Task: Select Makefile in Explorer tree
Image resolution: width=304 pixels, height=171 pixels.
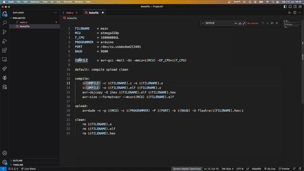Action: (34, 27)
